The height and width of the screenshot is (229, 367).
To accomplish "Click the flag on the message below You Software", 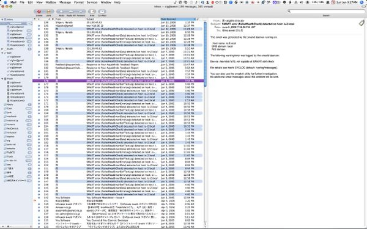I will (35, 201).
